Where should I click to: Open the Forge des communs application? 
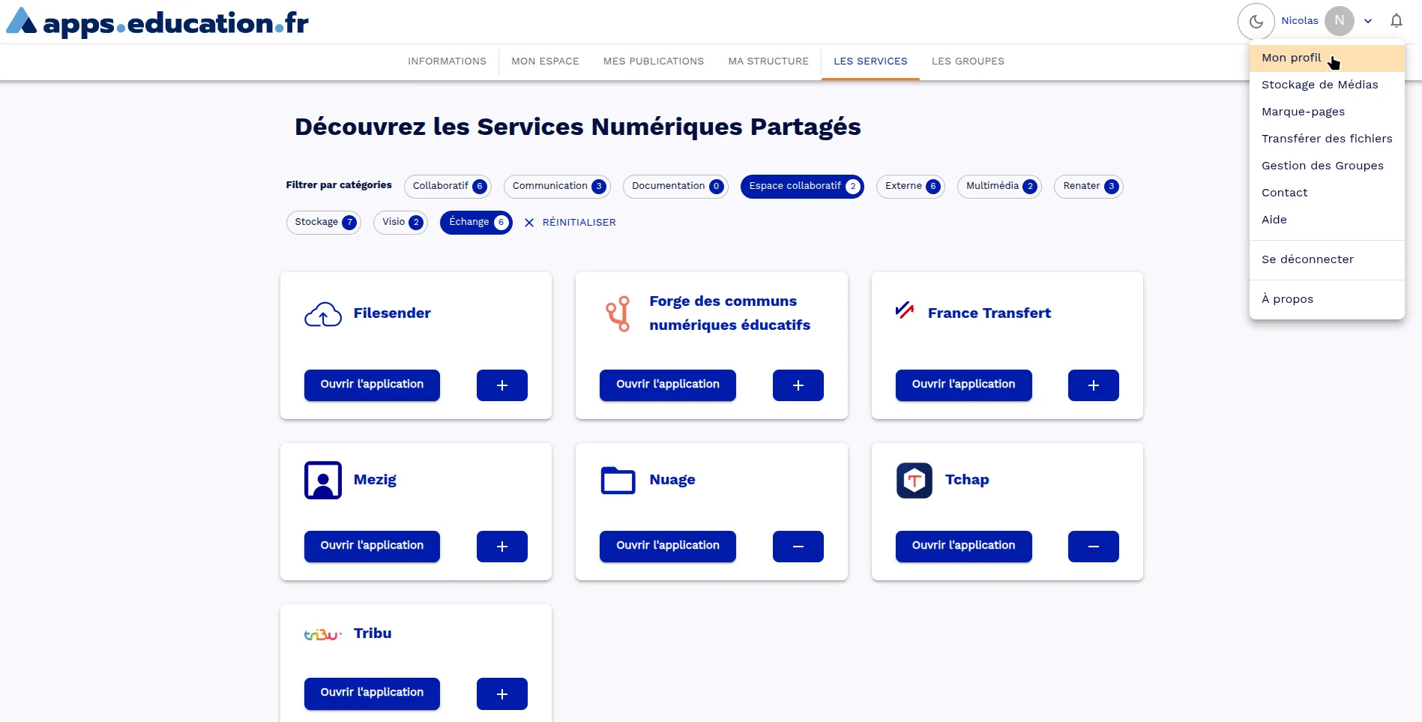[668, 385]
